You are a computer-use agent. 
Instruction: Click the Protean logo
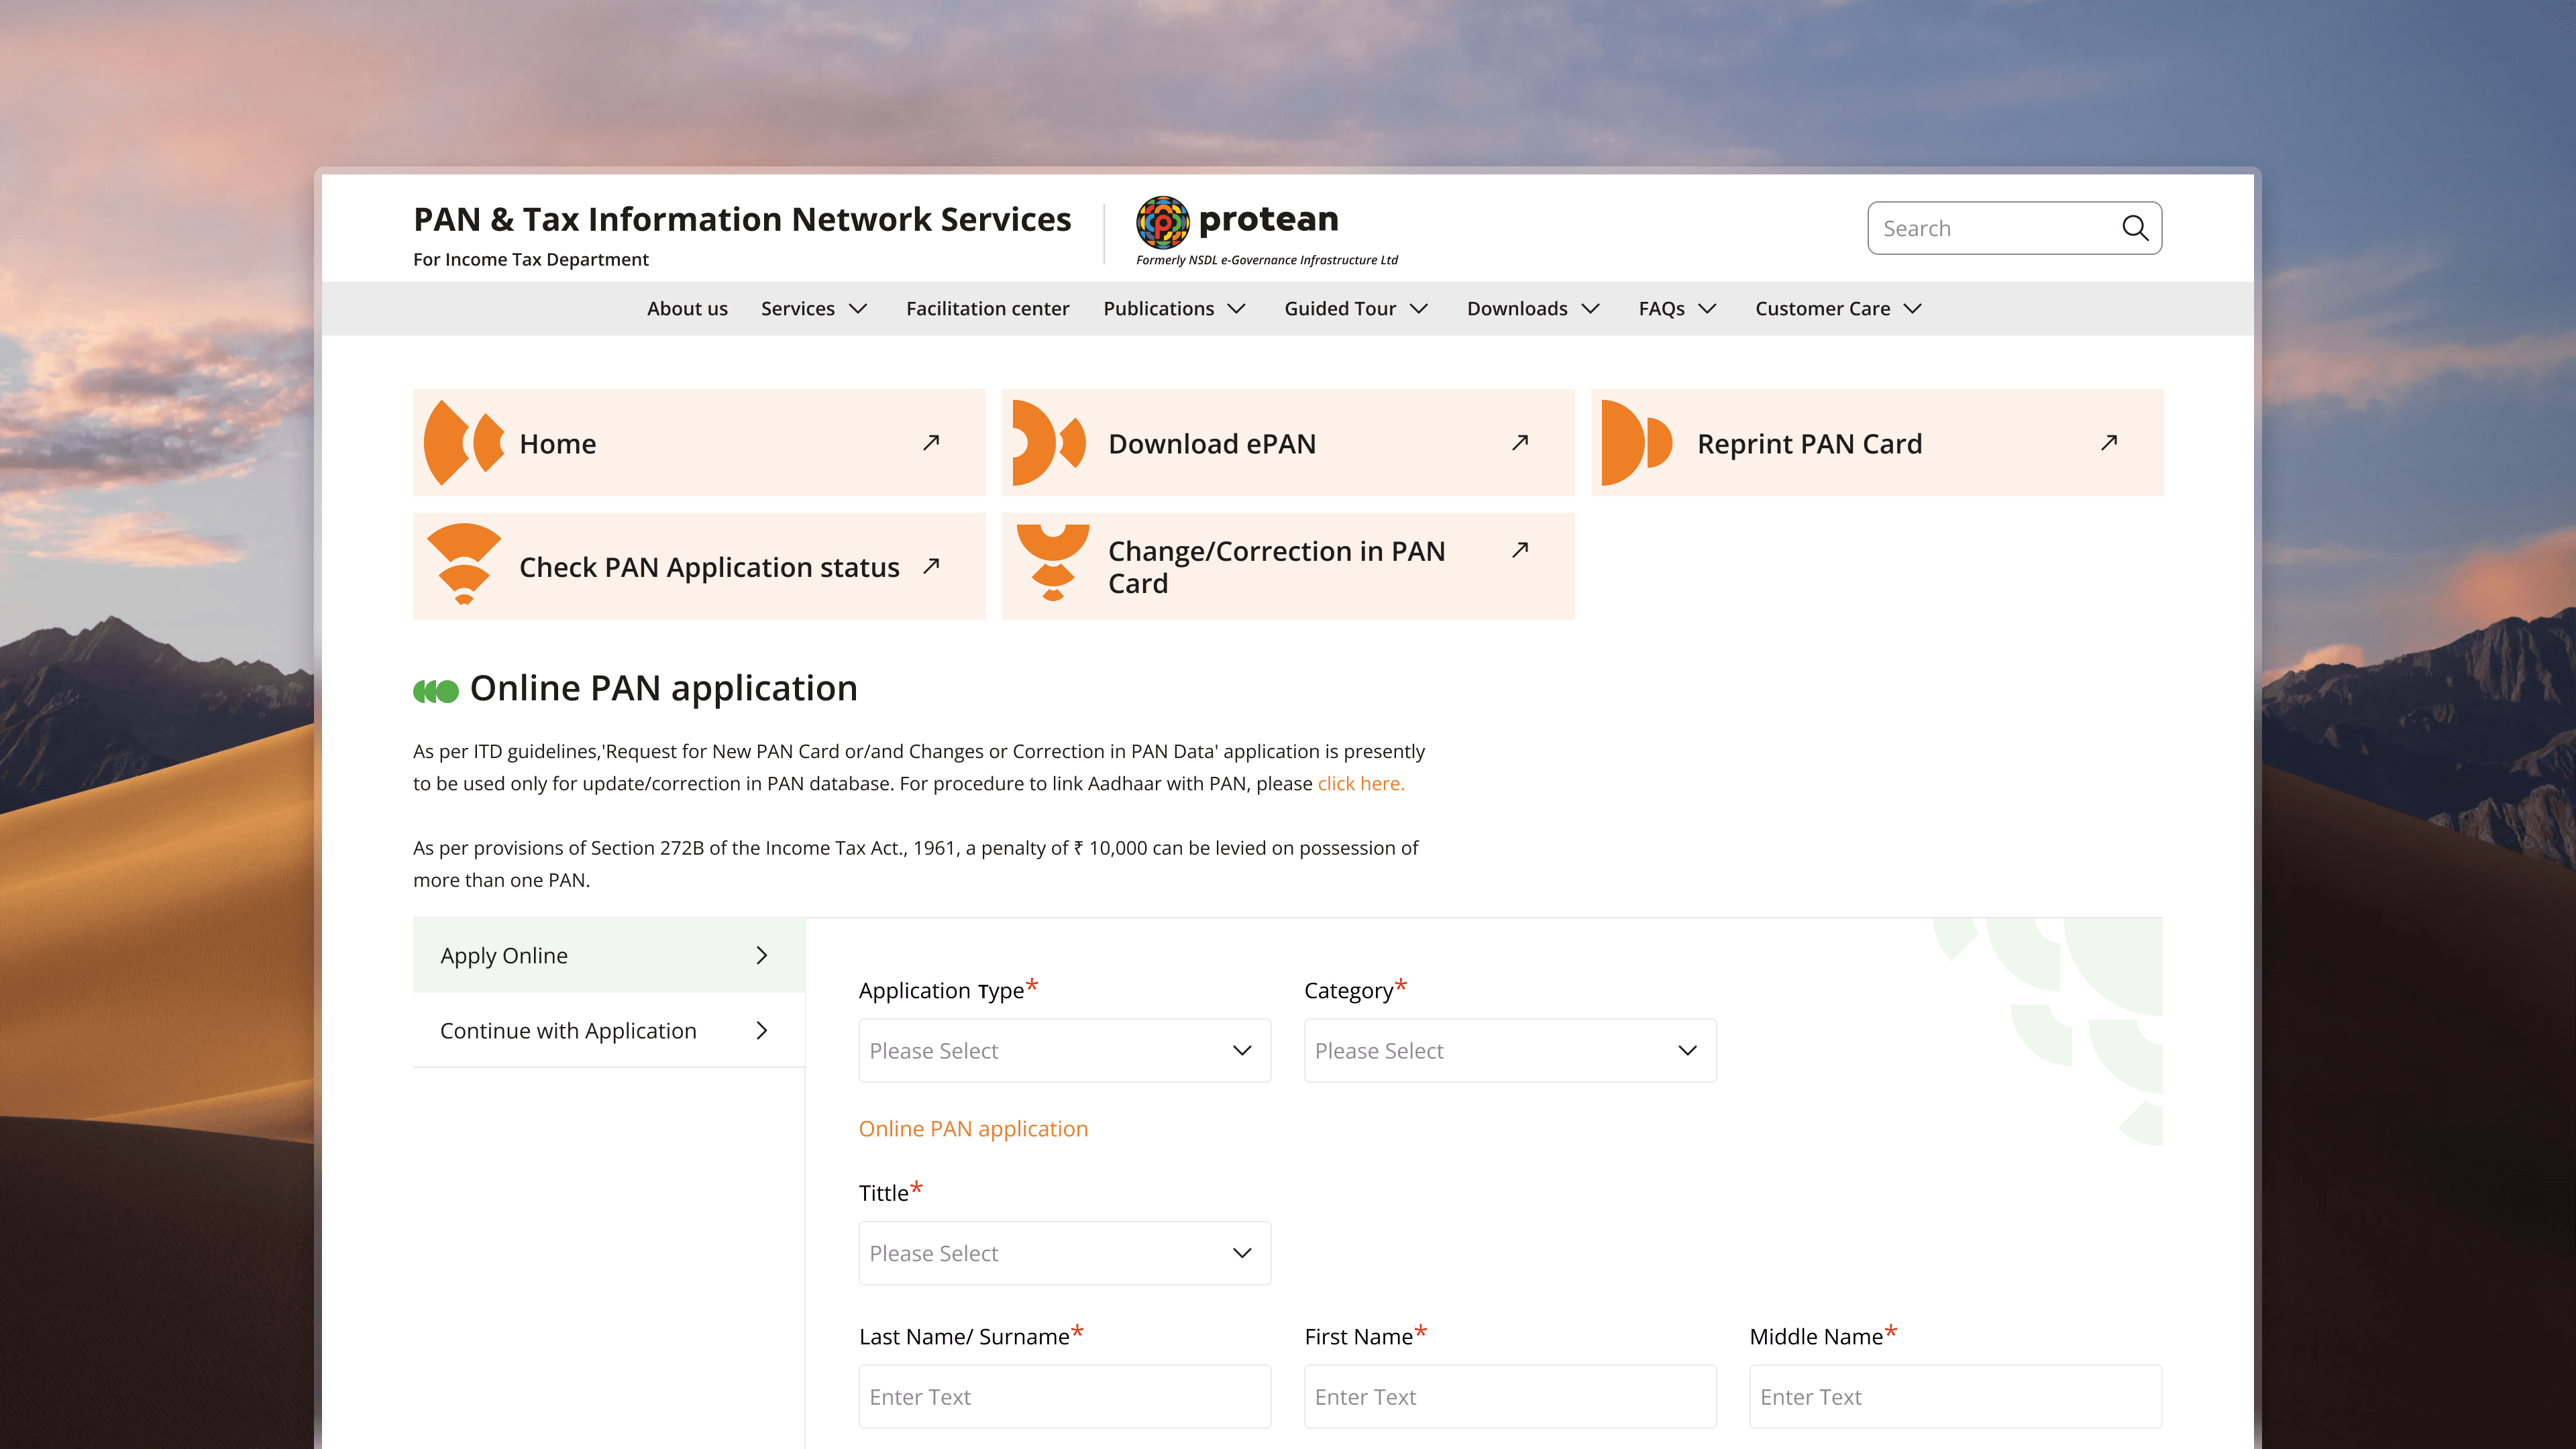[1162, 222]
